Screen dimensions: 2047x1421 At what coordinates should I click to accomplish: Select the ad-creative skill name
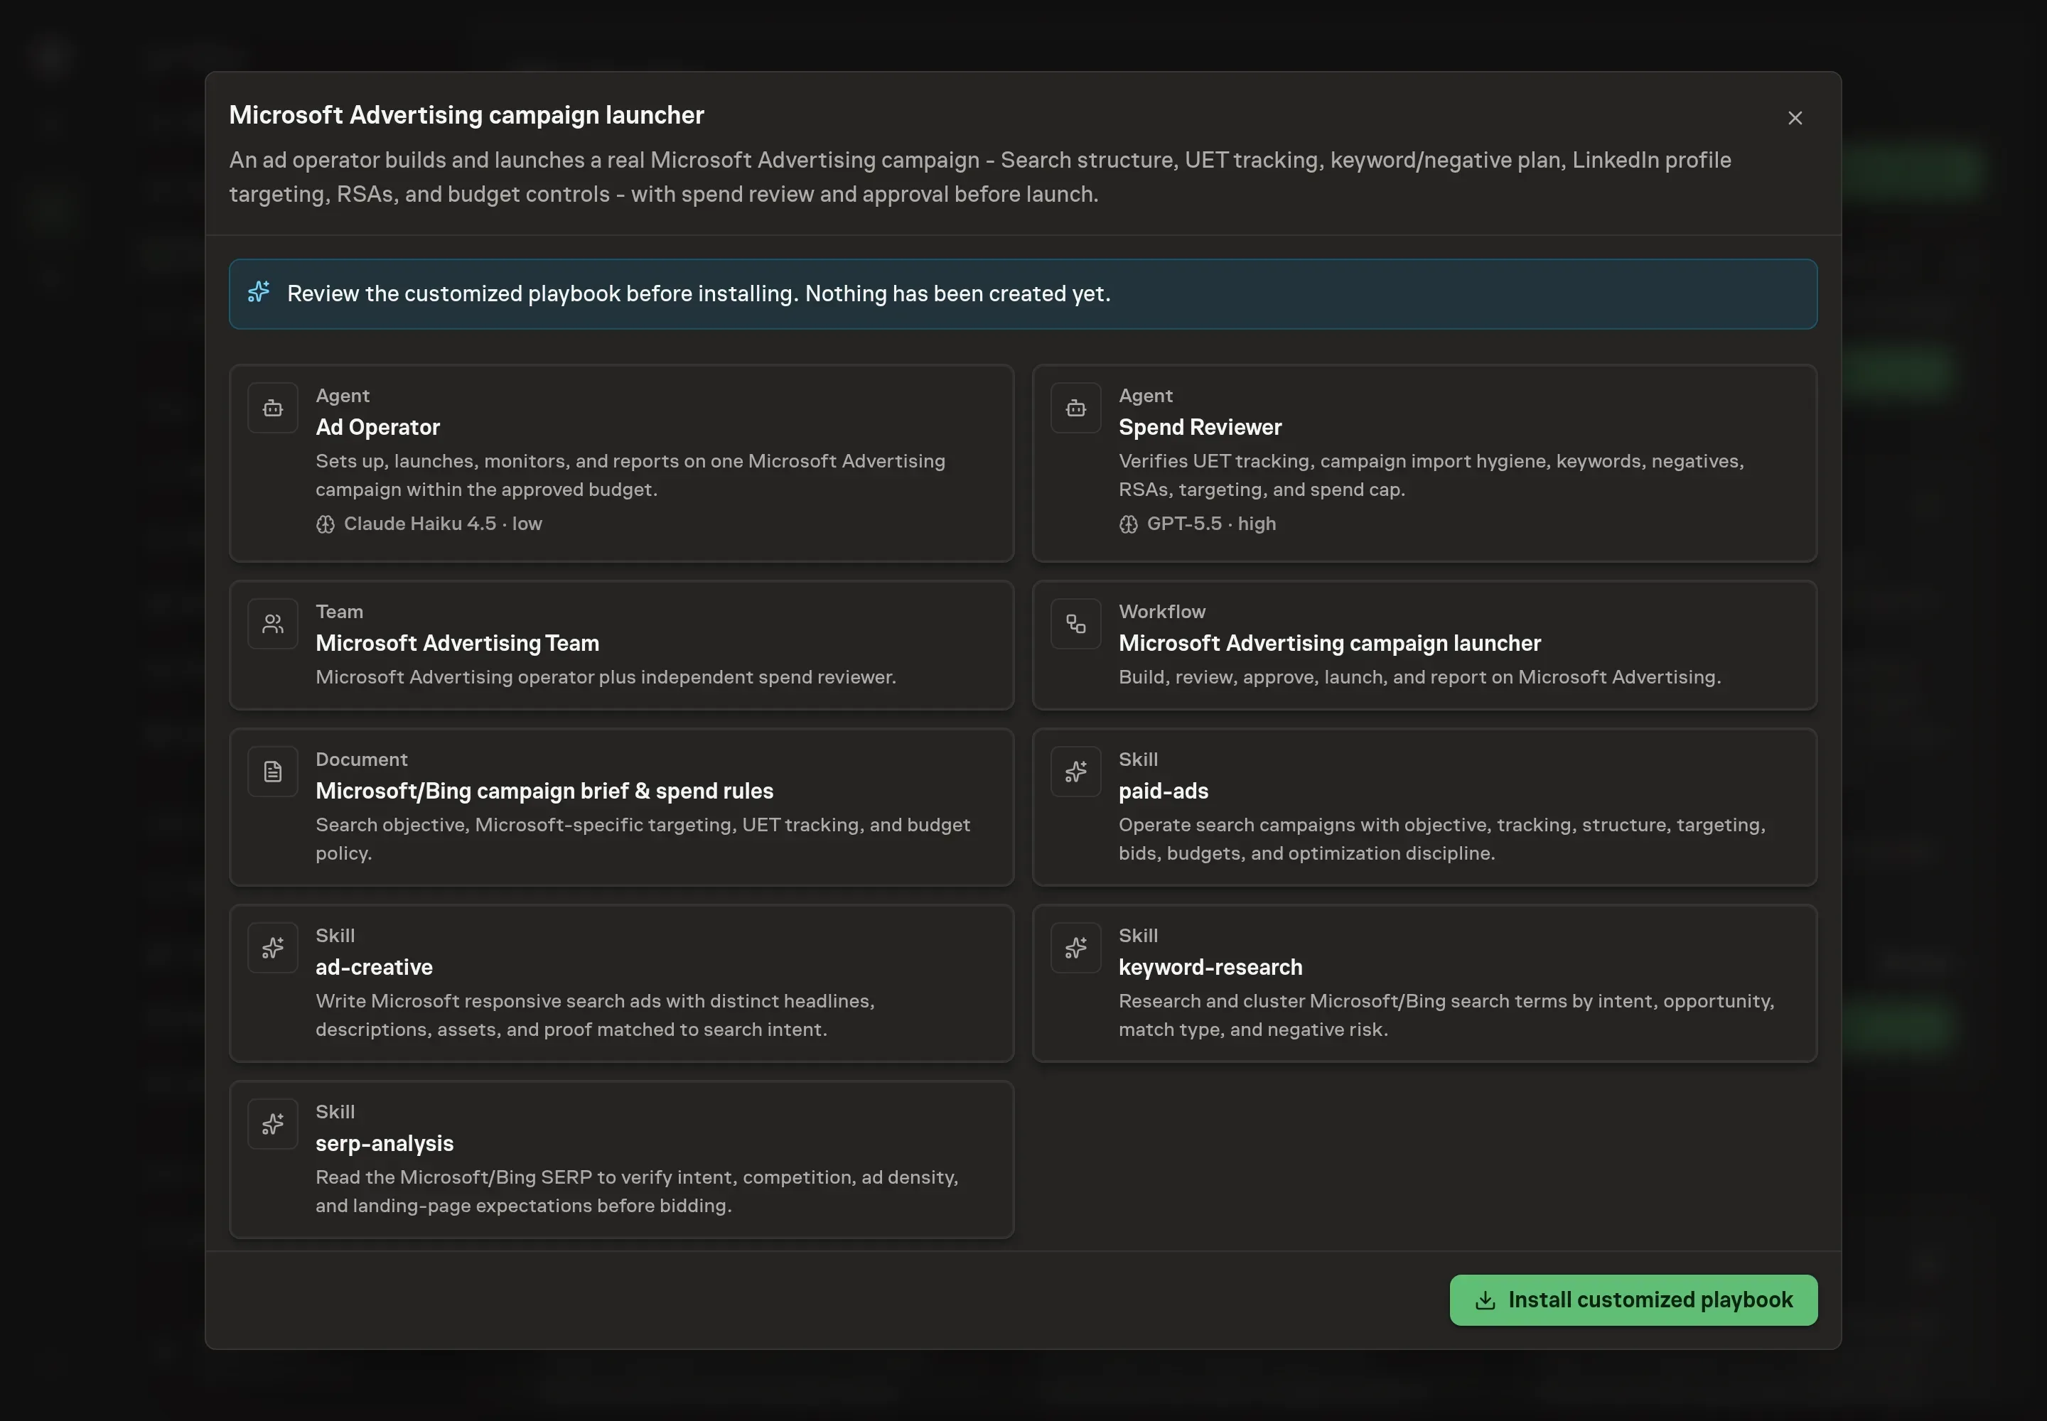click(x=374, y=967)
